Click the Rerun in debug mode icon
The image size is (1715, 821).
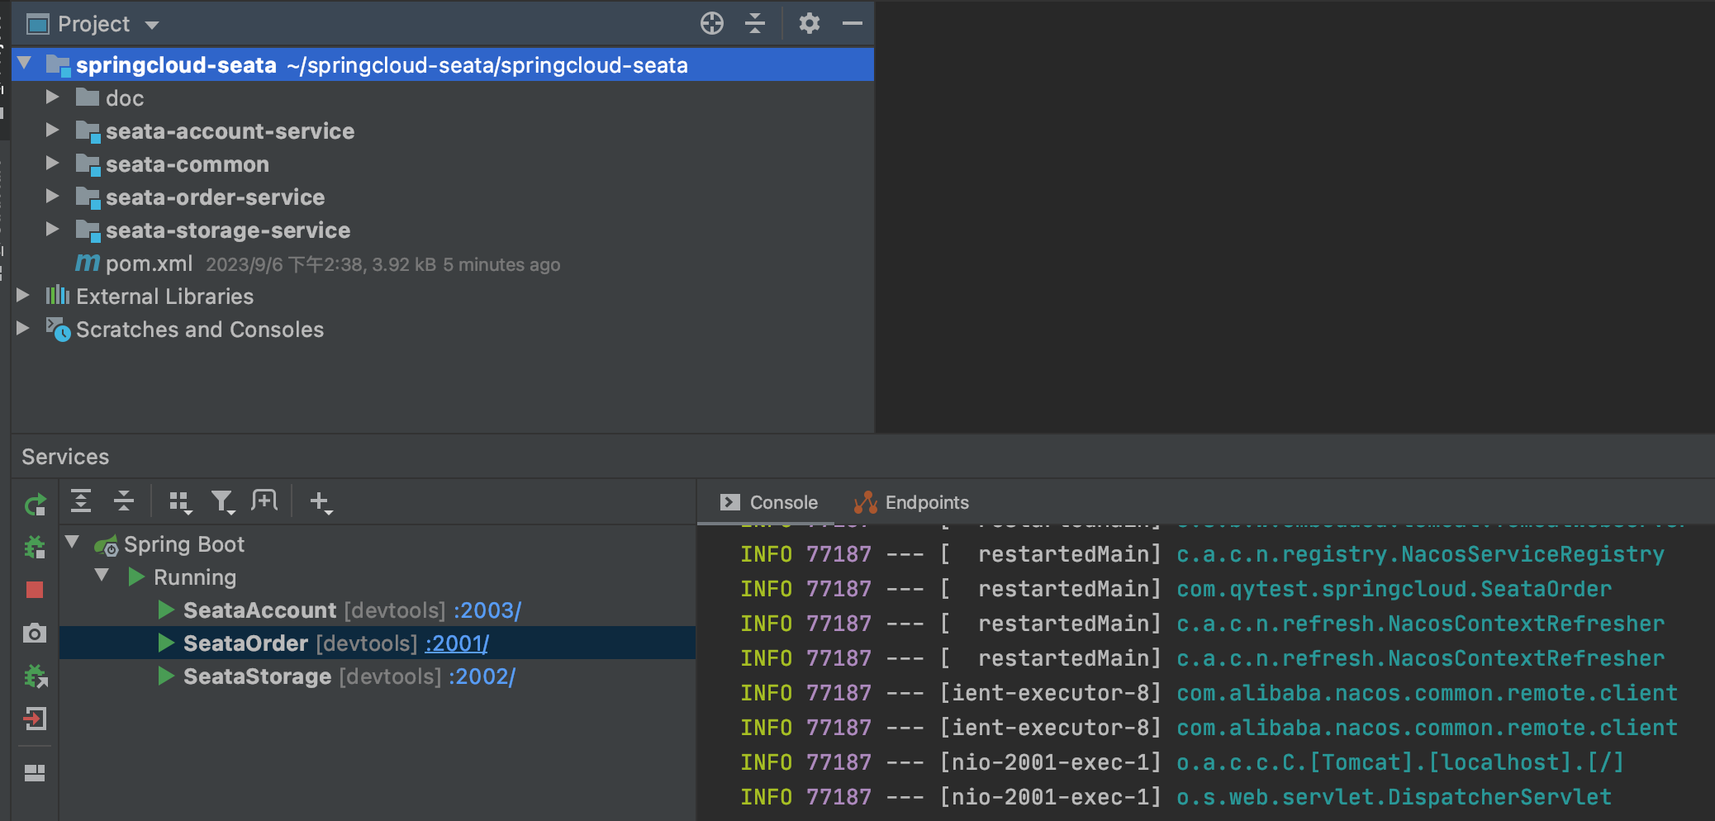coord(35,547)
